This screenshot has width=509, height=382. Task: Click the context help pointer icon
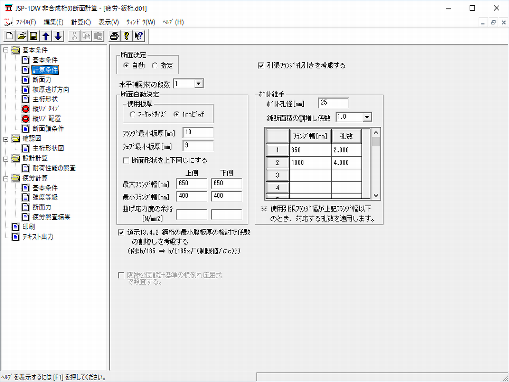pyautogui.click(x=138, y=36)
